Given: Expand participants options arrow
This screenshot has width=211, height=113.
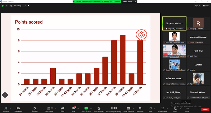Looking at the screenshot, I should point(56,108).
